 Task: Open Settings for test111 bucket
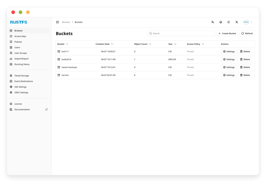(x=229, y=51)
